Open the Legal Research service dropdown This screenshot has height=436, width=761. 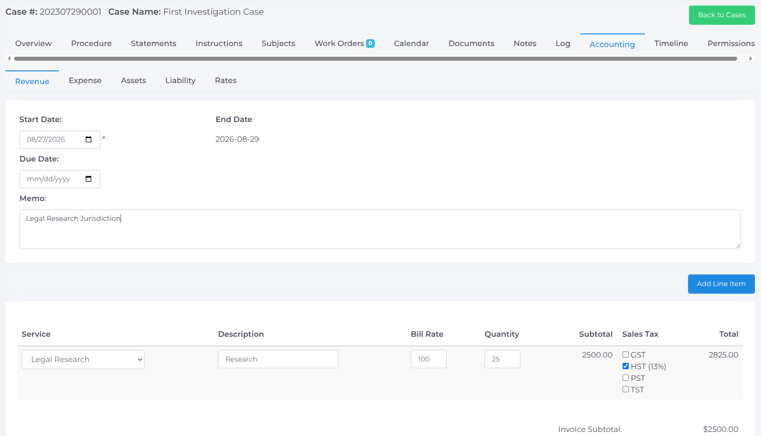[83, 360]
